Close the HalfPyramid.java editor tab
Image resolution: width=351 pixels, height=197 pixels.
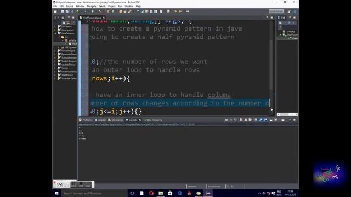pos(104,18)
